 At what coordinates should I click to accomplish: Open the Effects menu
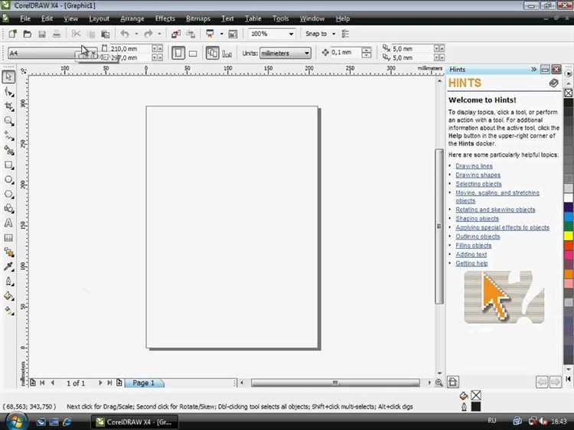click(165, 18)
